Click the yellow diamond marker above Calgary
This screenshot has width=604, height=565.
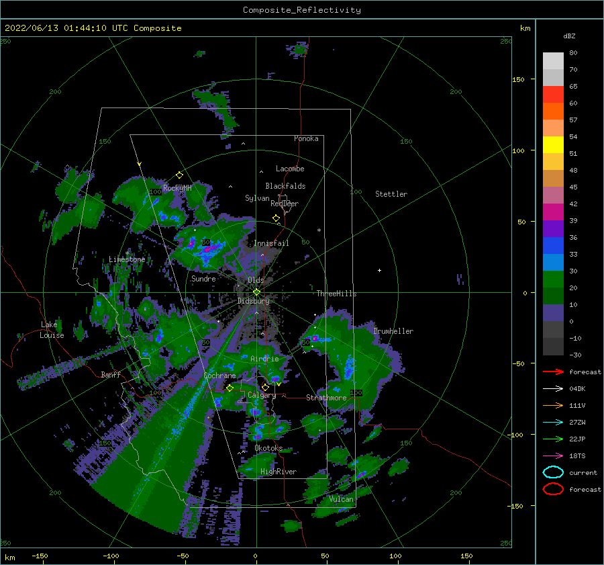(265, 387)
